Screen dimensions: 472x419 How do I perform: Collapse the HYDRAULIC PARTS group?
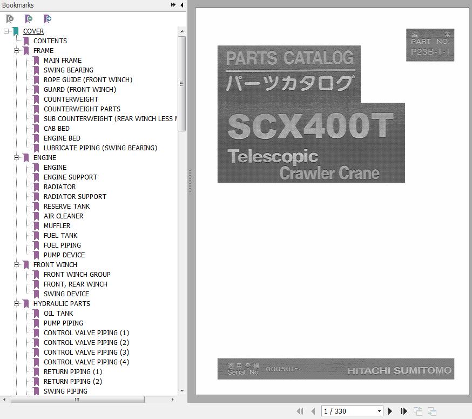17,304
